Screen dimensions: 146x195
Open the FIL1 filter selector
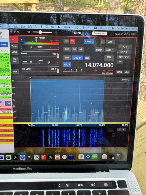(x=67, y=49)
